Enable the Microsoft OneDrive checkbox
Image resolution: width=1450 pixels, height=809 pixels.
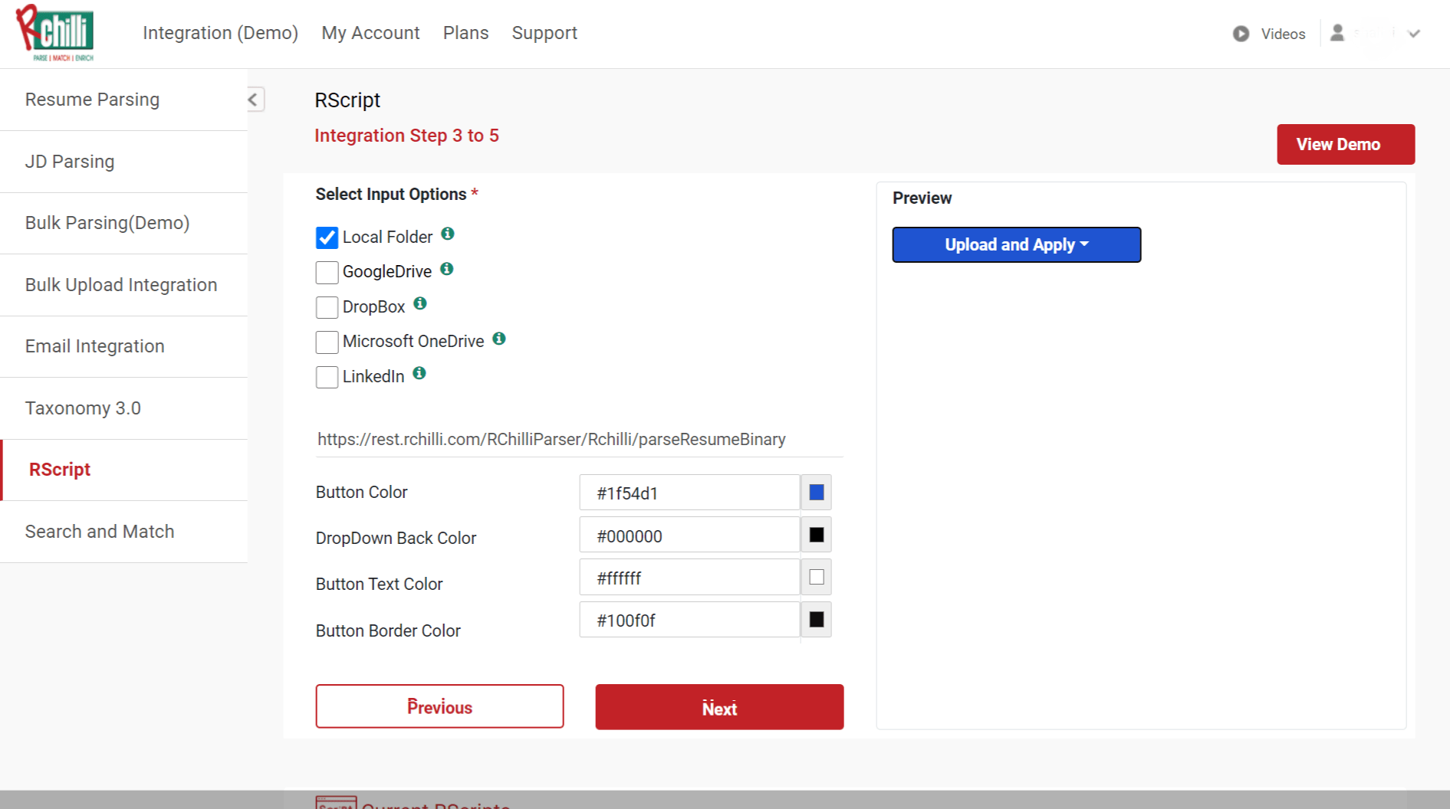point(327,342)
